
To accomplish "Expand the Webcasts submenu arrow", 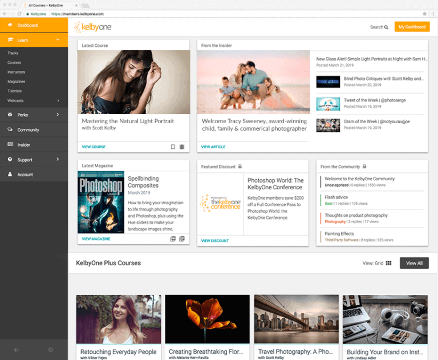I will pyautogui.click(x=58, y=100).
